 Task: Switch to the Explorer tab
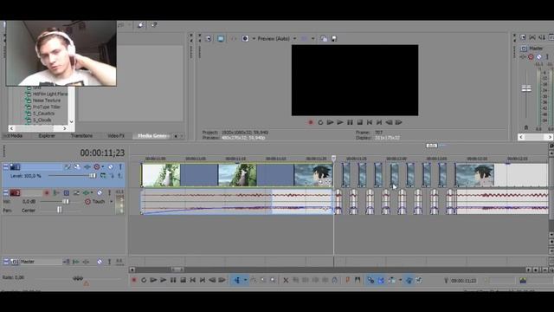47,136
